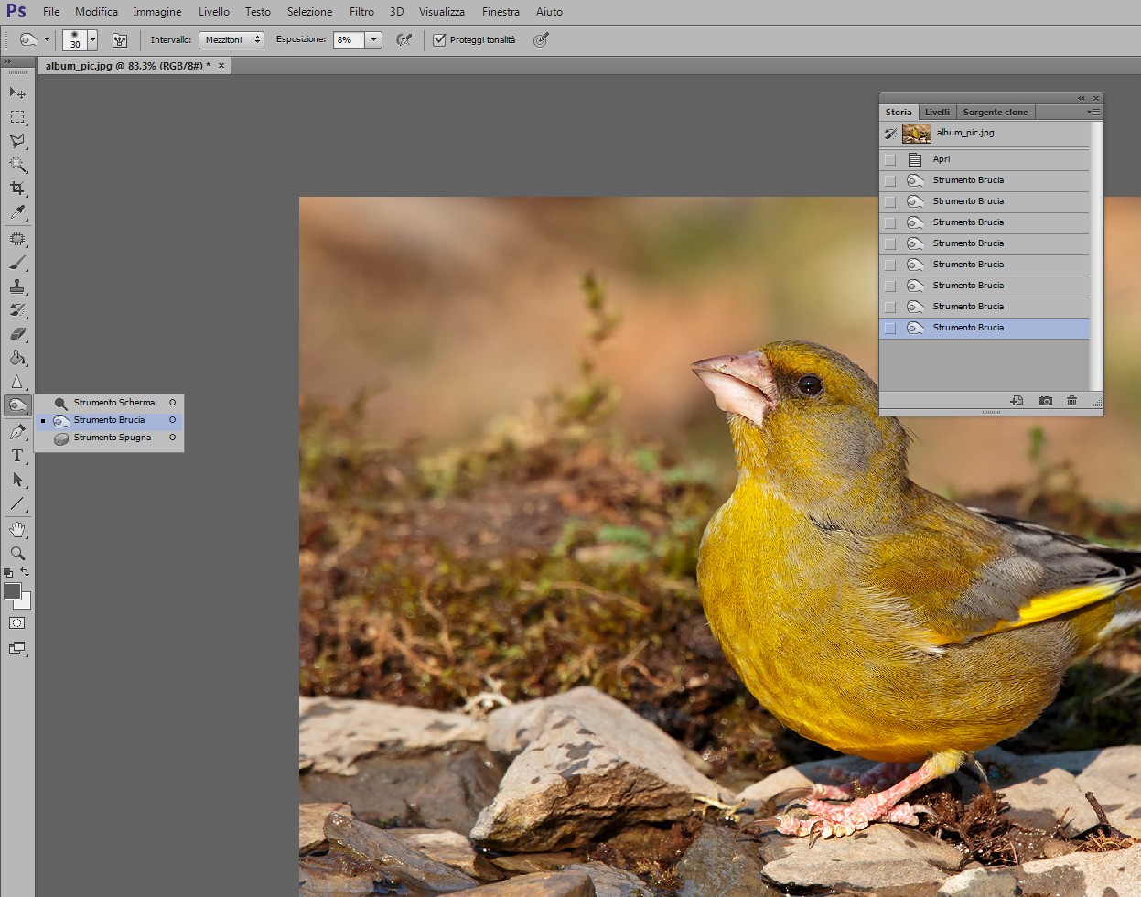This screenshot has width=1141, height=897.
Task: Select the highlighted Strumento Brucia history state
Action: click(x=985, y=328)
